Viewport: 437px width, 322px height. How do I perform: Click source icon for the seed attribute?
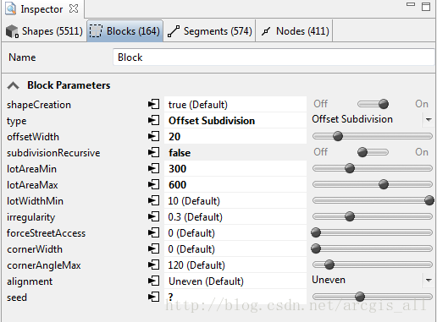[x=153, y=297]
